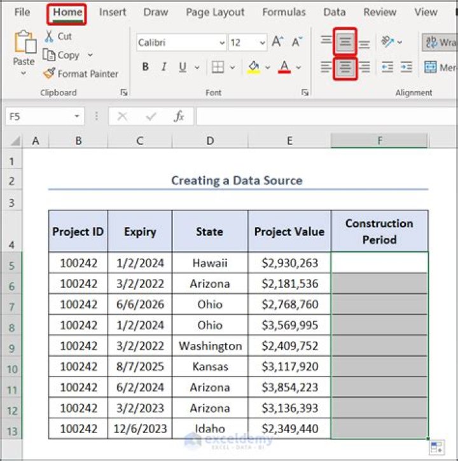Click the Insert Function fx icon
Image resolution: width=458 pixels, height=461 pixels.
point(179,116)
